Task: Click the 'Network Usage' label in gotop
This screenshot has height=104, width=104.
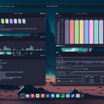Action: point(62,76)
